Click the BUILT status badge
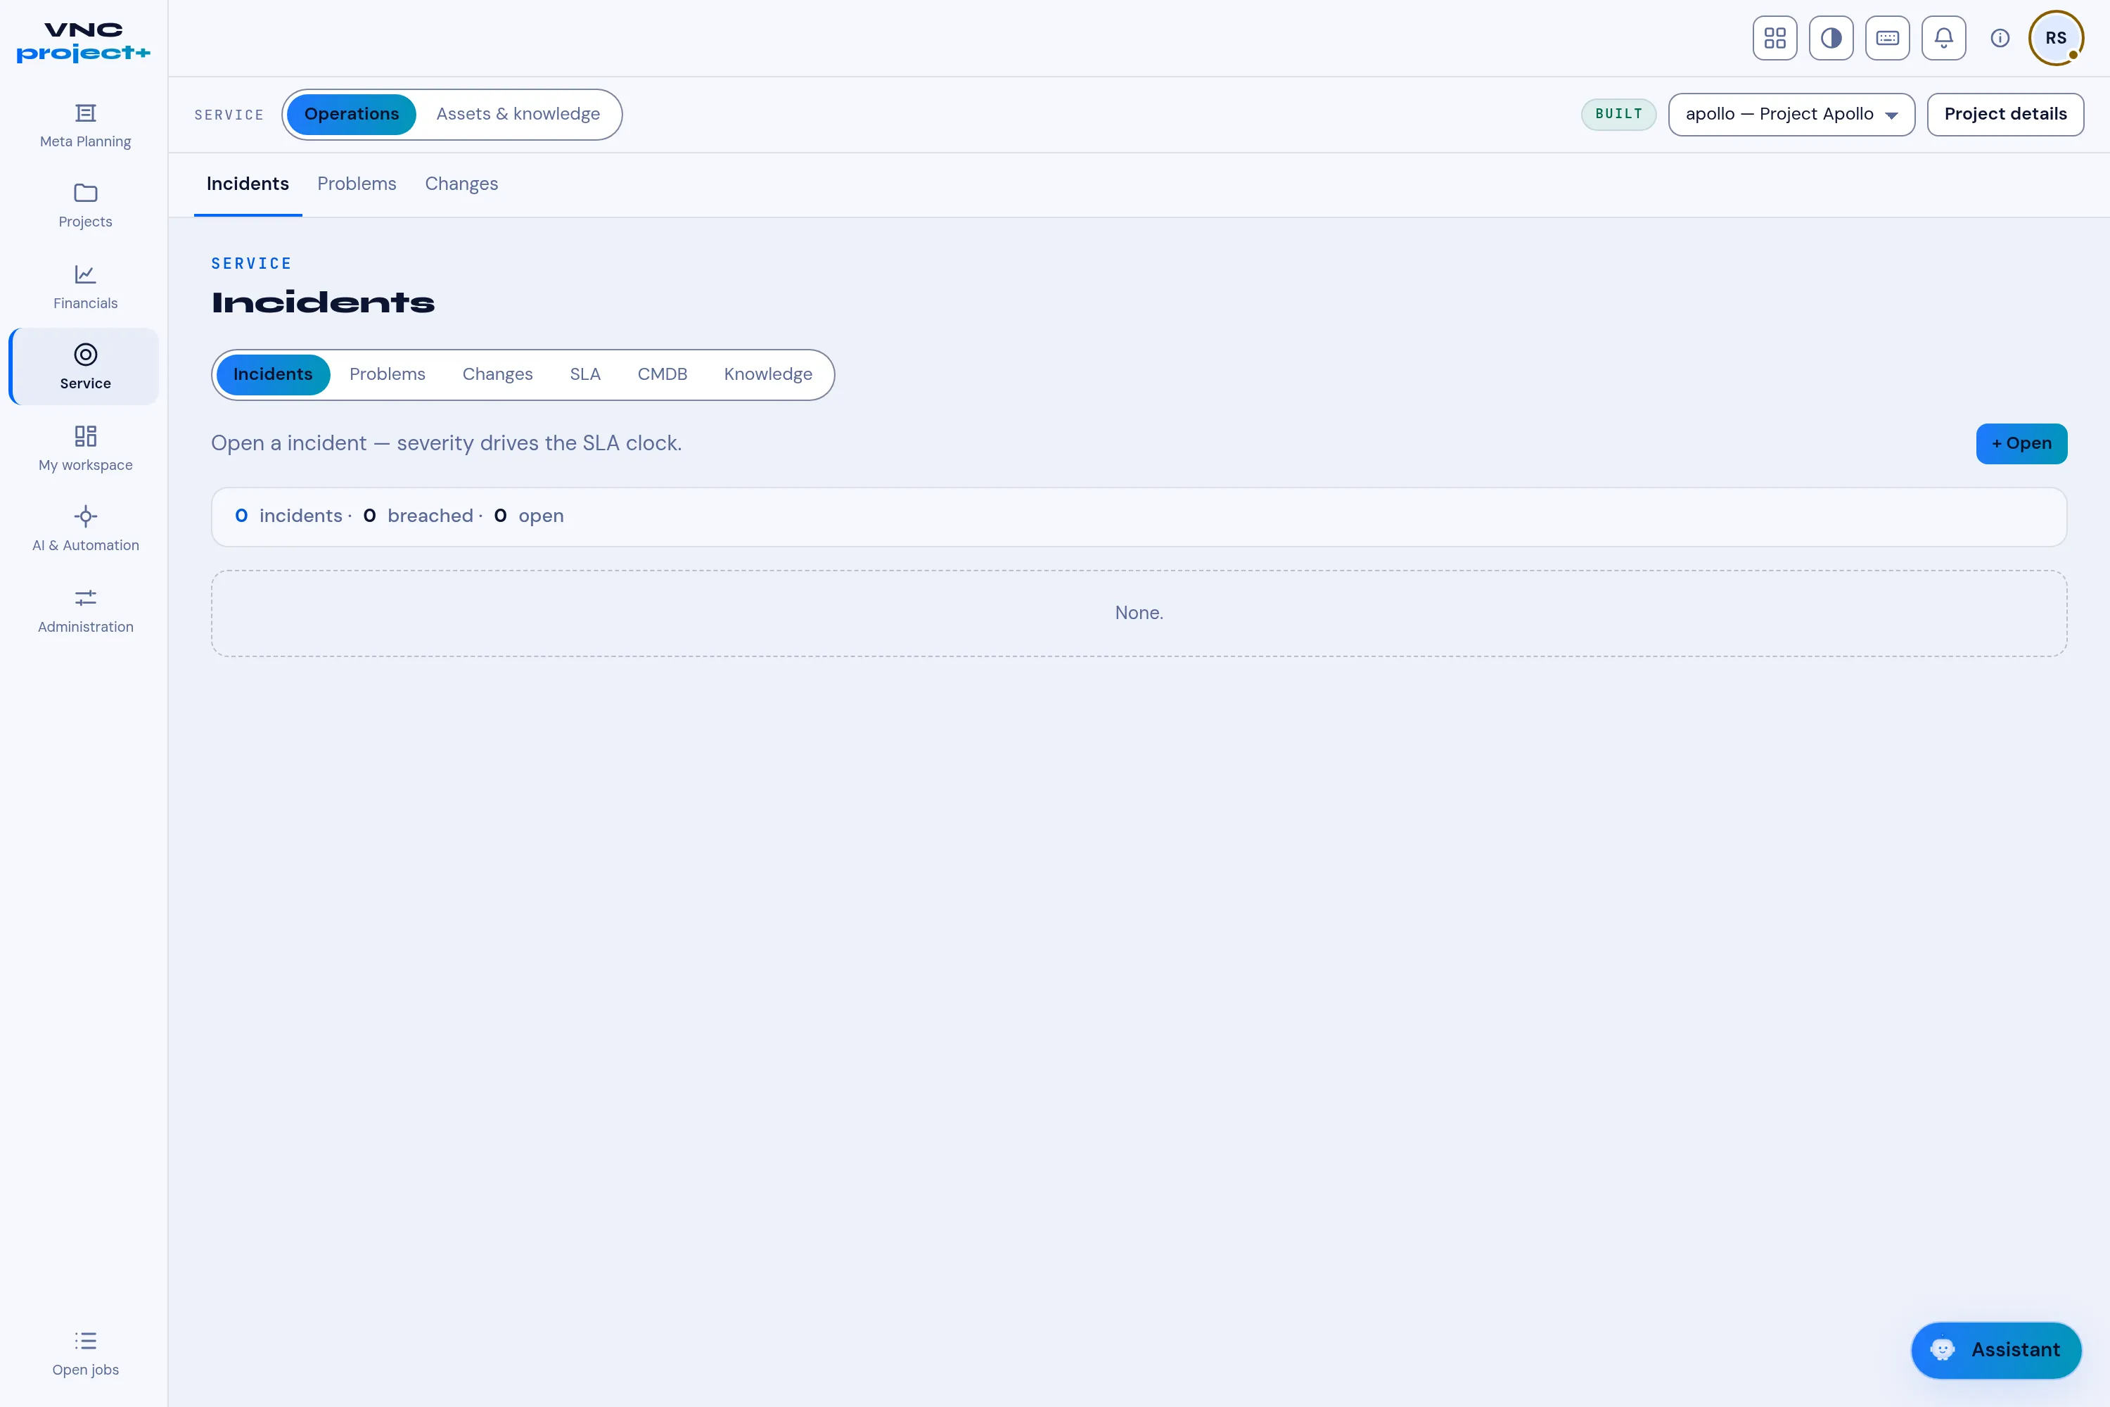This screenshot has width=2110, height=1407. pyautogui.click(x=1618, y=114)
